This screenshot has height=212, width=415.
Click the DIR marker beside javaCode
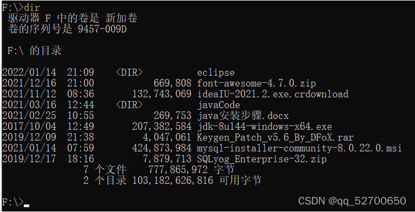[129, 105]
